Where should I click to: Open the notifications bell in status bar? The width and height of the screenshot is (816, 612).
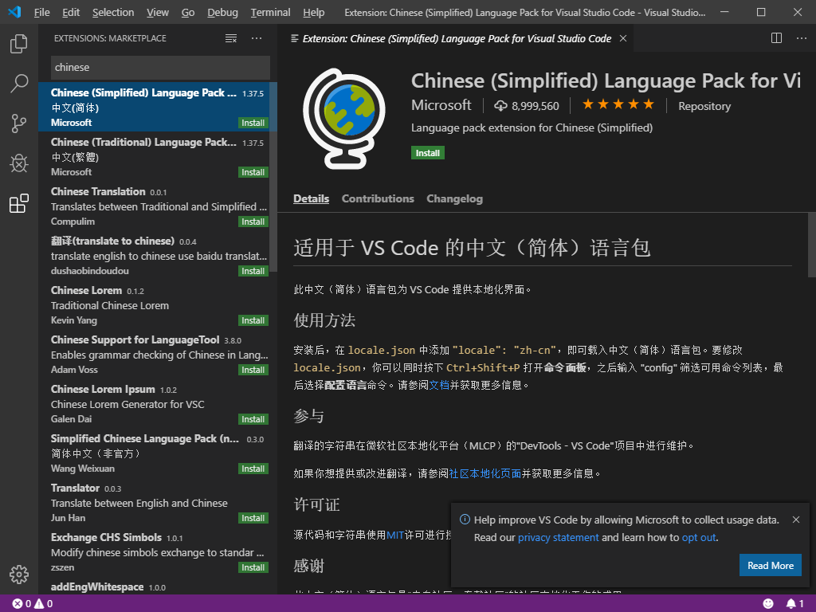point(794,604)
